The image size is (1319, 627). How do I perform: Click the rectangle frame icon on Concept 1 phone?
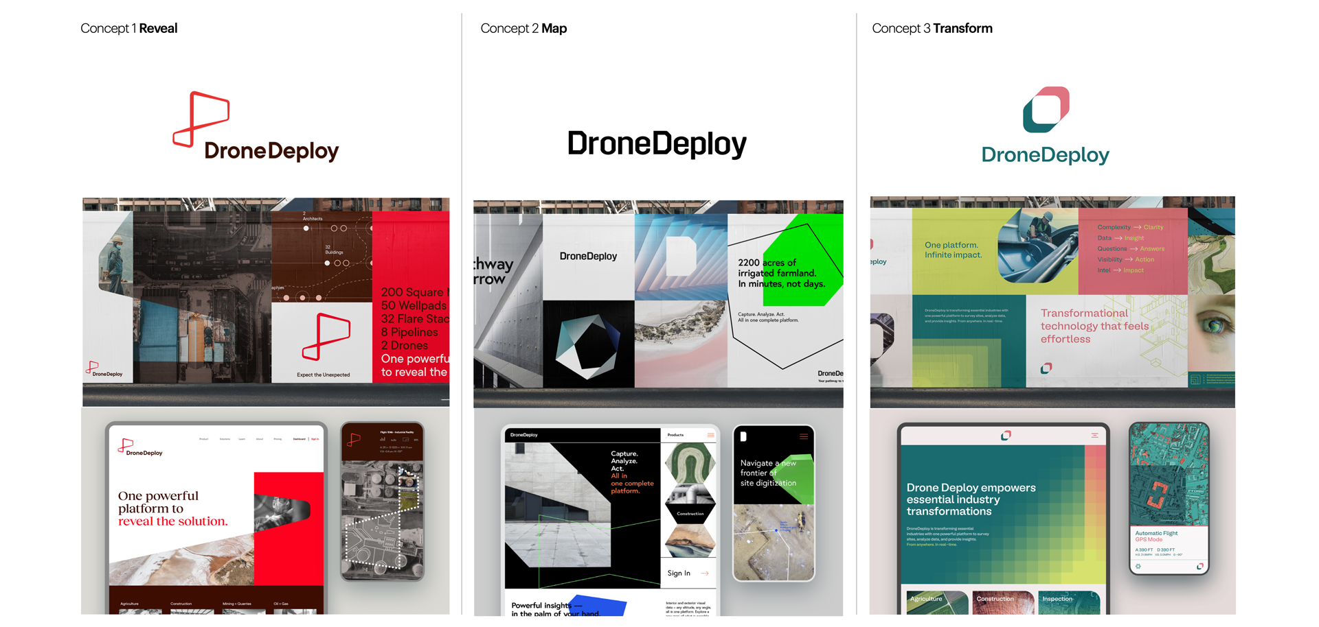point(406,440)
